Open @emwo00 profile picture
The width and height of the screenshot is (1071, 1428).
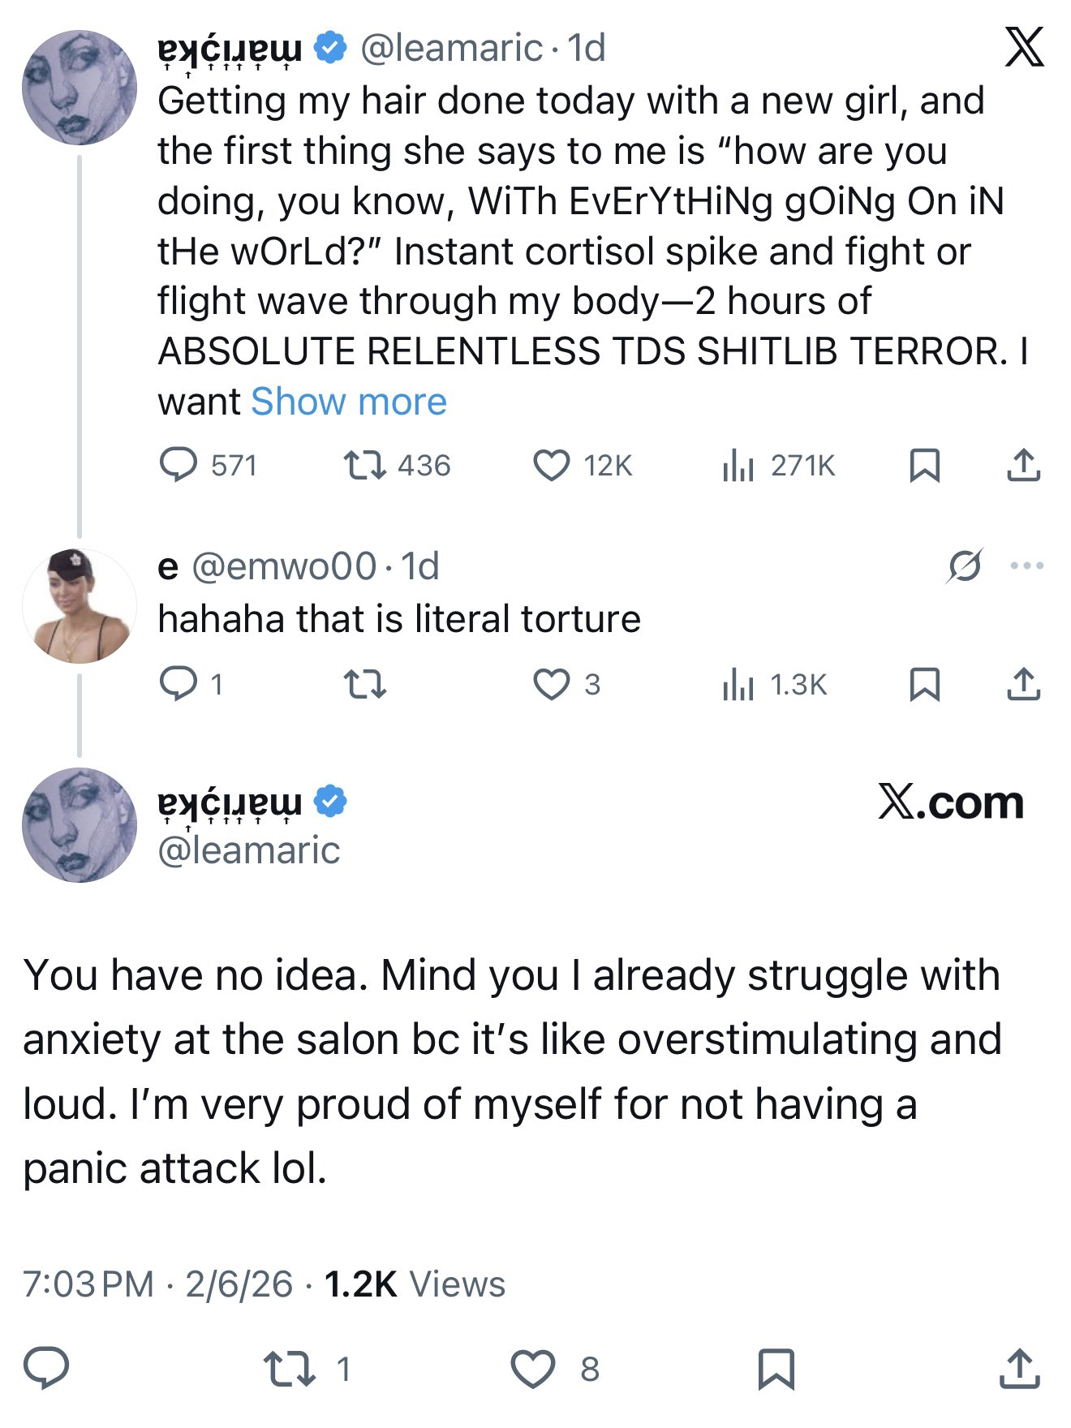tap(80, 605)
